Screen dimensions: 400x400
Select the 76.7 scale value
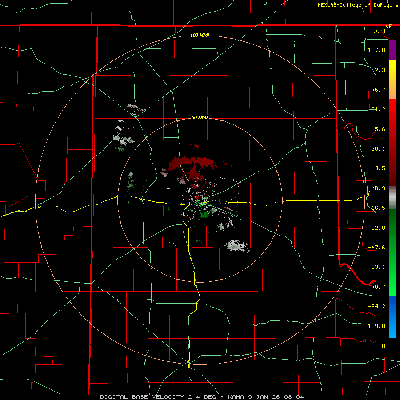tap(378, 89)
